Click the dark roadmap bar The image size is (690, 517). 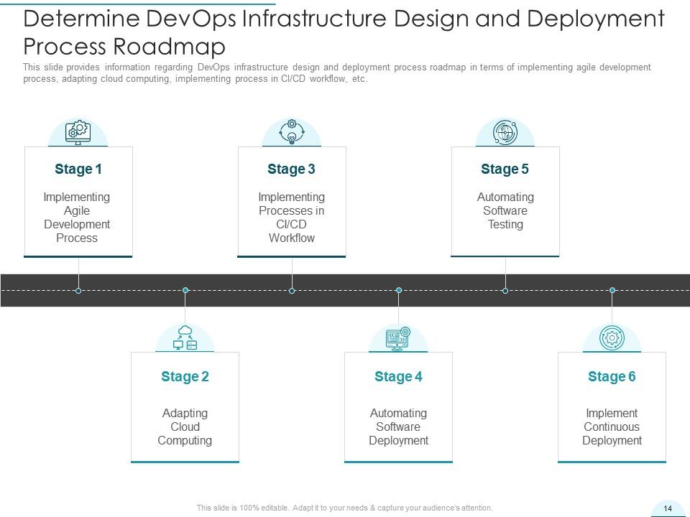(345, 280)
